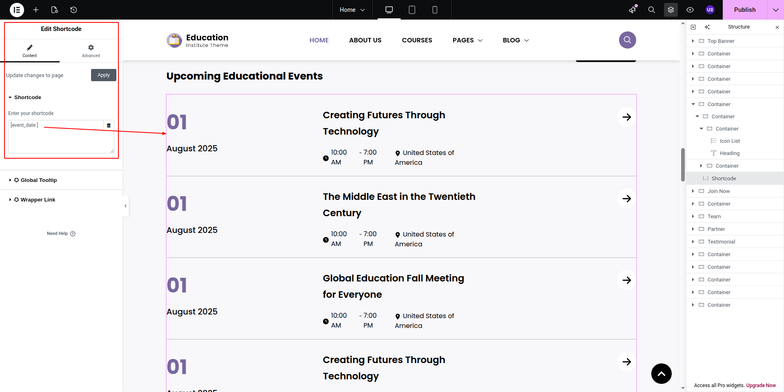This screenshot has width=784, height=392.
Task: Switch to the Advanced tab
Action: tap(91, 51)
